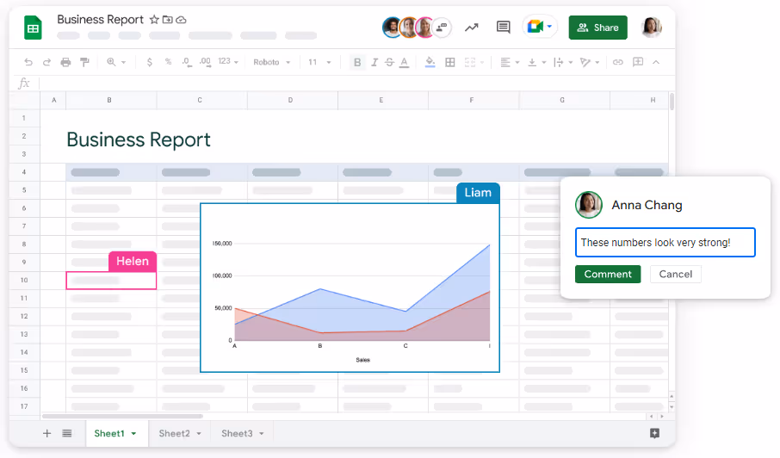Open vertical align dropdown
Viewport: 780px width, 458px height.
coord(536,62)
